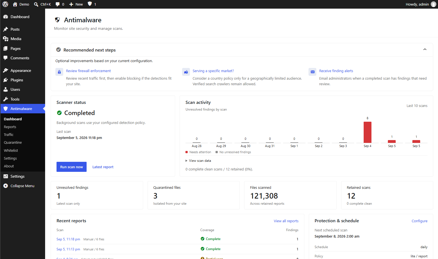
Task: Open Serving a specific market link
Action: 213,71
